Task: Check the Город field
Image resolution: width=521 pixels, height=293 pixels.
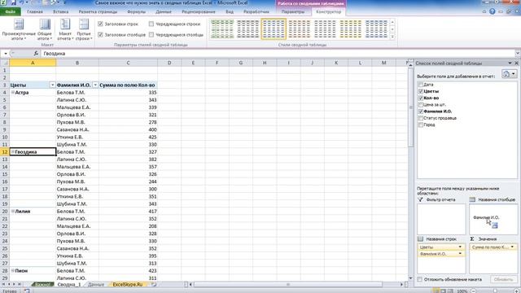Action: 421,125
